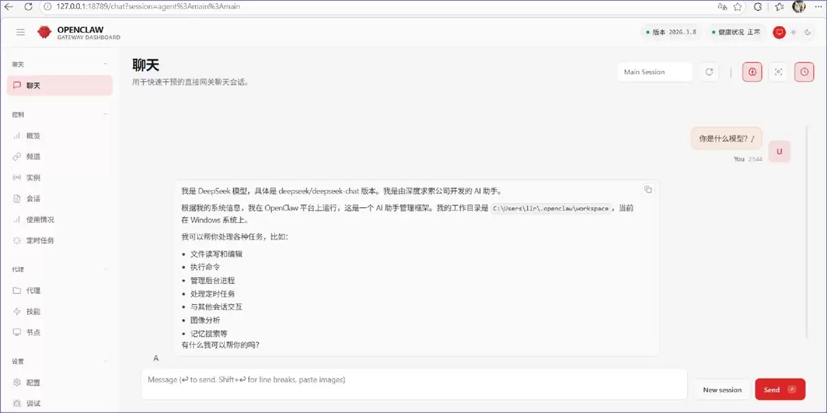Toggle focus mode with the frame icon

[779, 72]
